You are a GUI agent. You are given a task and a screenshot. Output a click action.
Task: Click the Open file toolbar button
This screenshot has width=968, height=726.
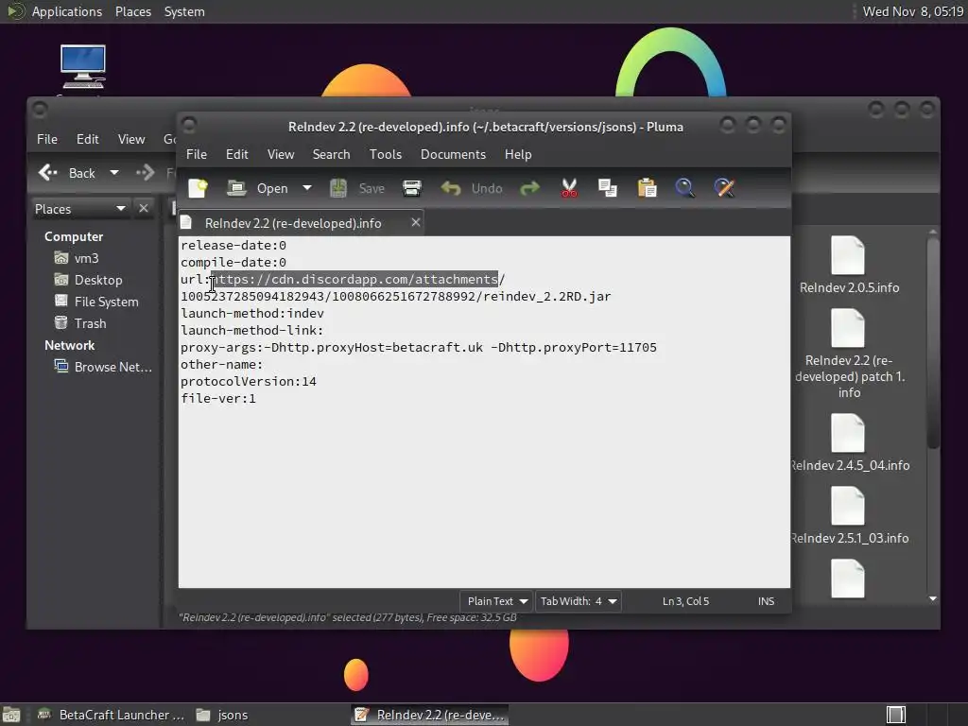point(257,188)
